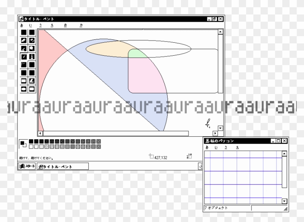The image size is (304, 222).
Task: Pick the white swatch in palette bottom row
Action: pos(31,146)
